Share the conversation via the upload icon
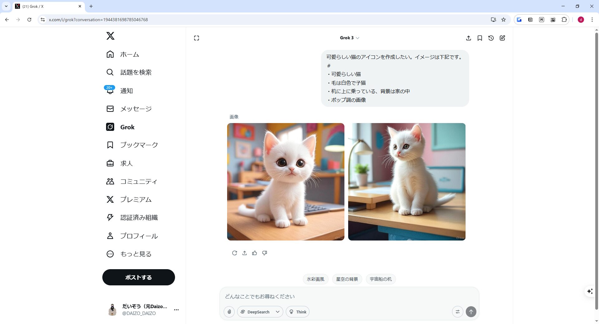Image resolution: width=599 pixels, height=324 pixels. point(469,38)
